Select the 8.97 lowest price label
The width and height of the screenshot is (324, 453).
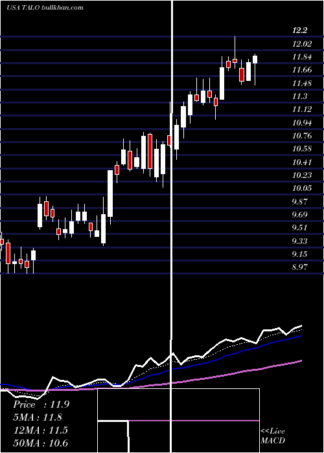pyautogui.click(x=299, y=267)
